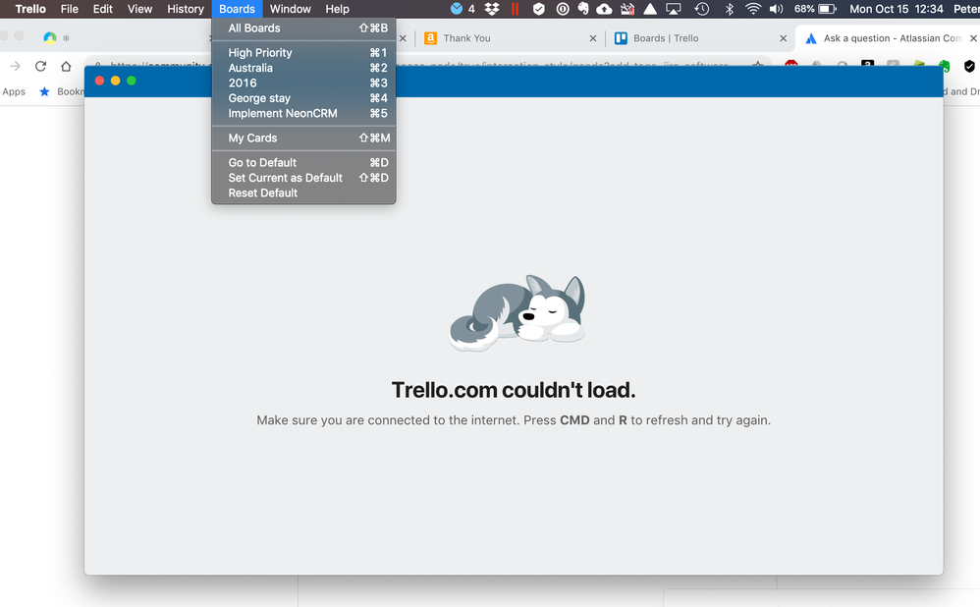This screenshot has height=607, width=980.
Task: Click the Dropbox icon in the menu bar
Action: click(x=491, y=9)
